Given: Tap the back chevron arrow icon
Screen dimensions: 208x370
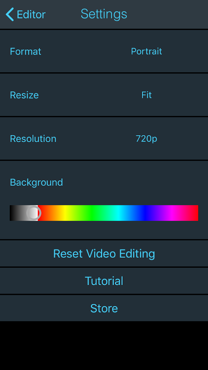Looking at the screenshot, I should tap(10, 14).
